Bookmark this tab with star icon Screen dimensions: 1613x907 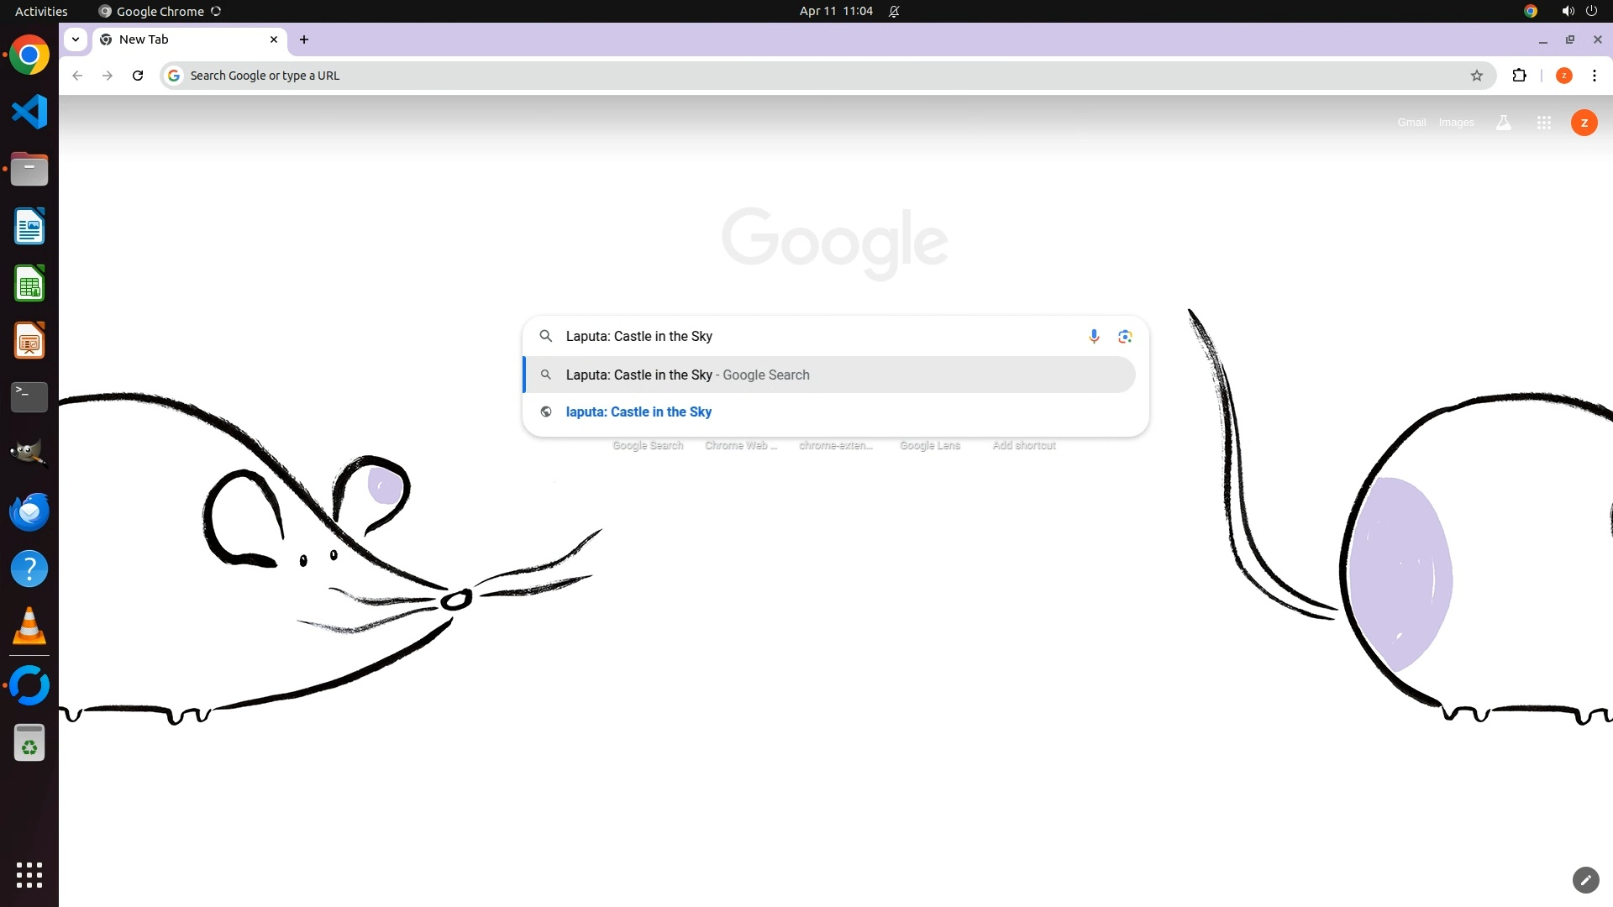pyautogui.click(x=1477, y=76)
